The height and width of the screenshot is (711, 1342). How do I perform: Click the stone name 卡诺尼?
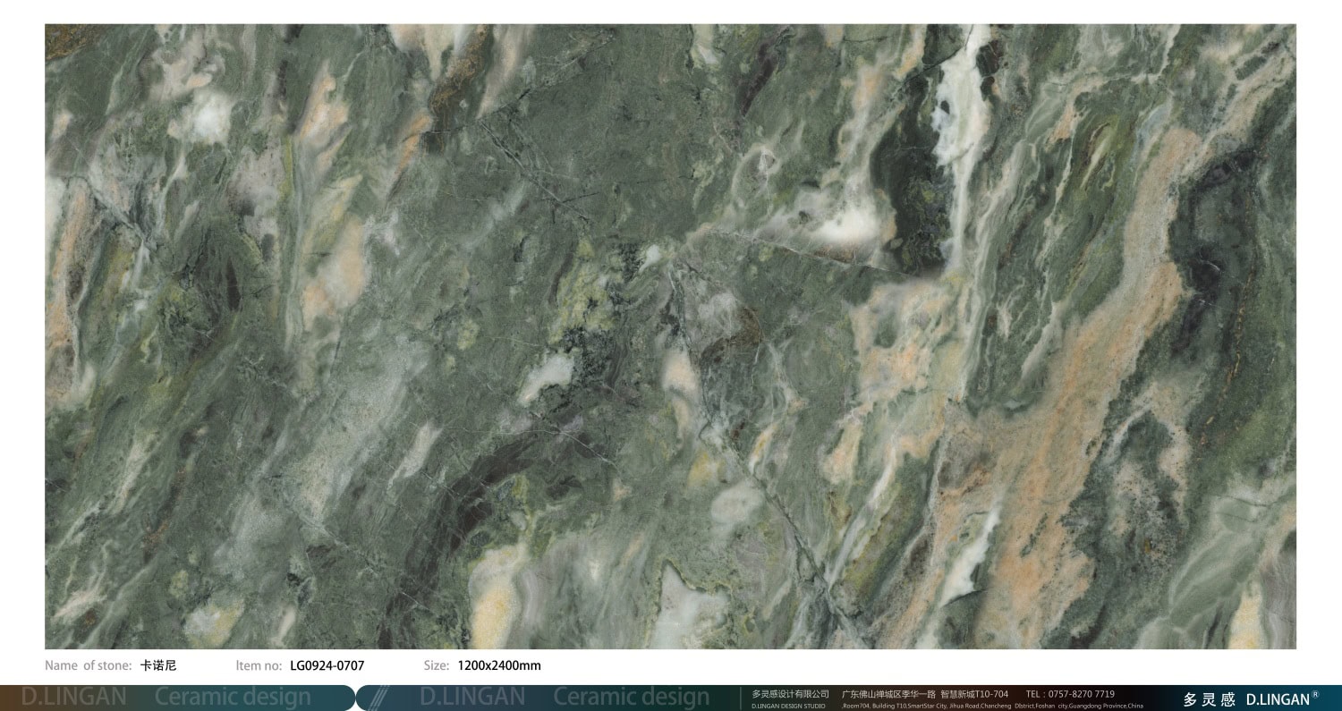pos(158,665)
